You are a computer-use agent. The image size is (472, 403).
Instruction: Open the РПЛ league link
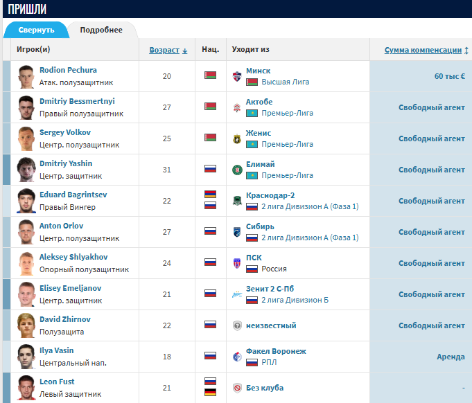click(x=269, y=362)
